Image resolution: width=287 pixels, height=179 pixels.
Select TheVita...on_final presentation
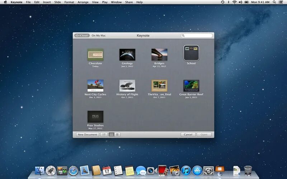[159, 86]
